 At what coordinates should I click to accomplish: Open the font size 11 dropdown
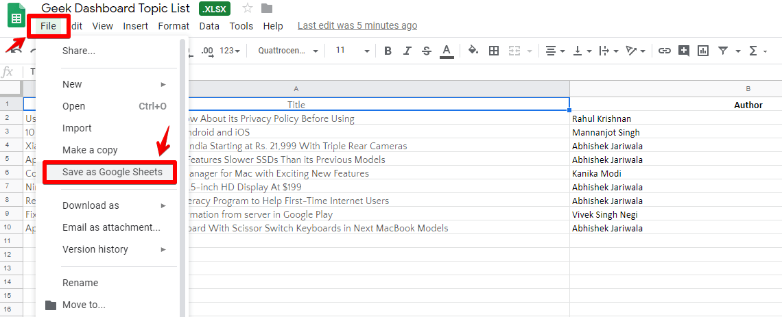[x=352, y=51]
